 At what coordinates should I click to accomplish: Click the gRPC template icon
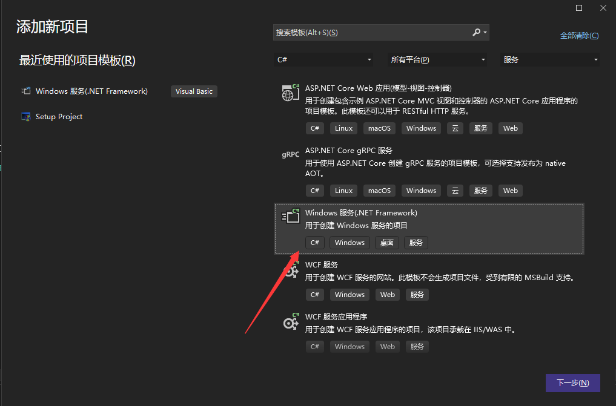click(x=290, y=154)
